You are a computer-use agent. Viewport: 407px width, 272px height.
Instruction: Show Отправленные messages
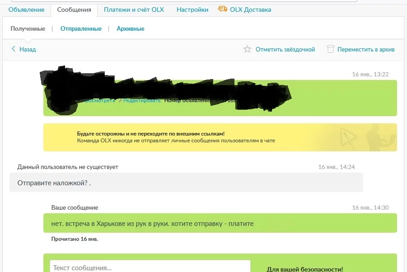[81, 28]
